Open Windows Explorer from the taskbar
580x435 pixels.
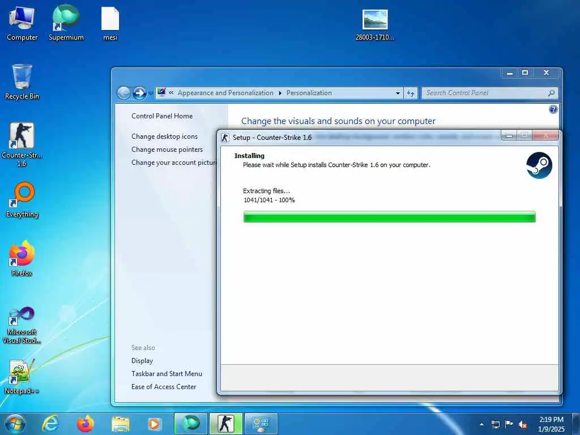point(121,424)
